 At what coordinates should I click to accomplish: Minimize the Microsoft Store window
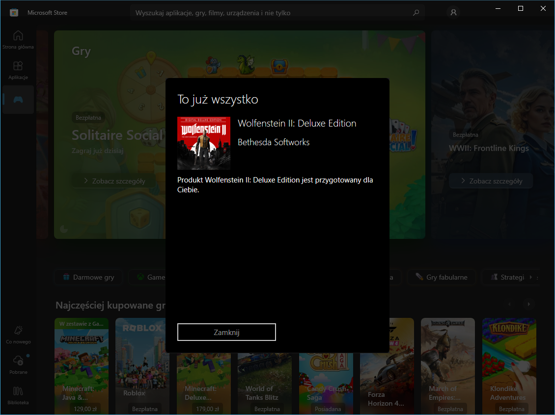point(498,8)
